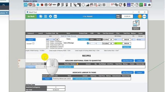Click the green price field 25.5
This screenshot has width=165, height=92.
pos(118,43)
